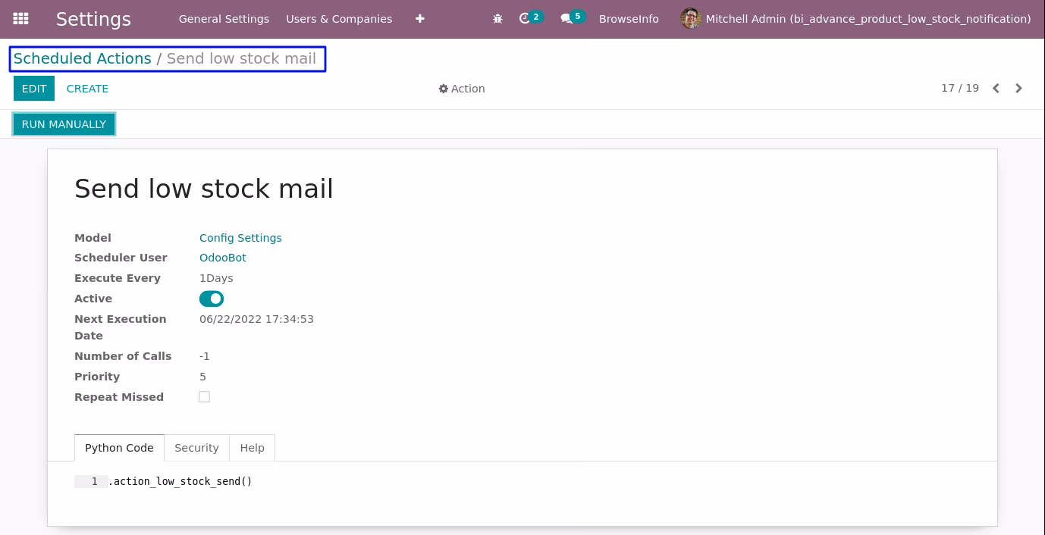Image resolution: width=1045 pixels, height=535 pixels.
Task: Open Users & Companies menu
Action: point(339,19)
